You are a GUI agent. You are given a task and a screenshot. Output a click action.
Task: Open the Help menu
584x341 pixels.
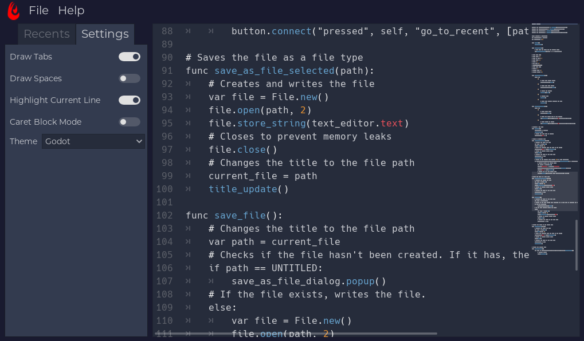click(71, 10)
